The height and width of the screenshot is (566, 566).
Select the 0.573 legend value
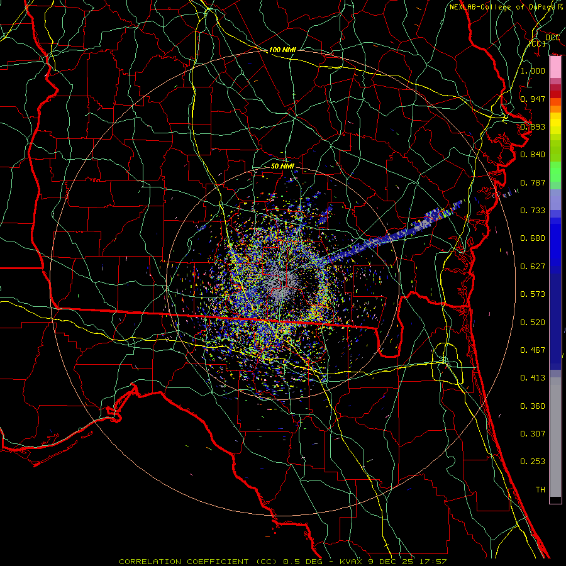coord(533,294)
